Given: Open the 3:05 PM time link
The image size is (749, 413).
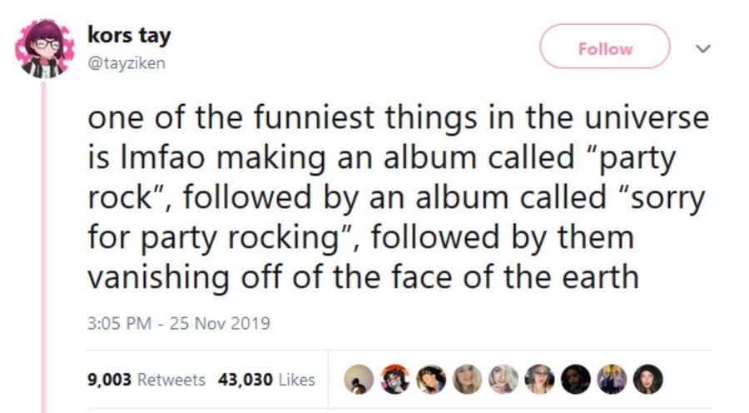Looking at the screenshot, I should pyautogui.click(x=117, y=323).
